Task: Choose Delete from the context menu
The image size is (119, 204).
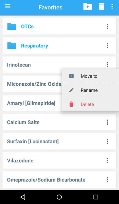Action: point(91,104)
